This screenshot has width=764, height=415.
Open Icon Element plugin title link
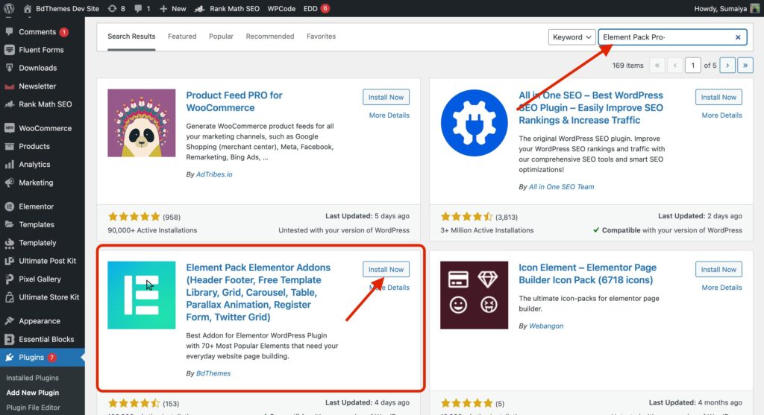587,273
